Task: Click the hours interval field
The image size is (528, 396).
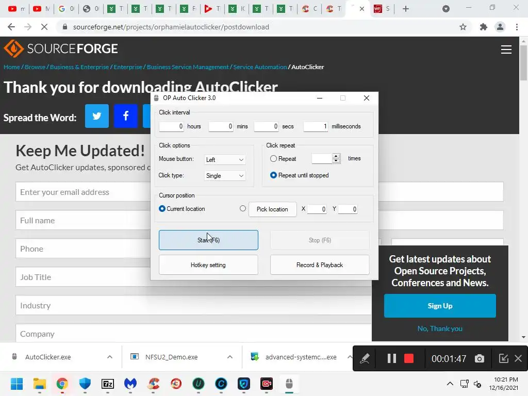Action: [x=171, y=126]
